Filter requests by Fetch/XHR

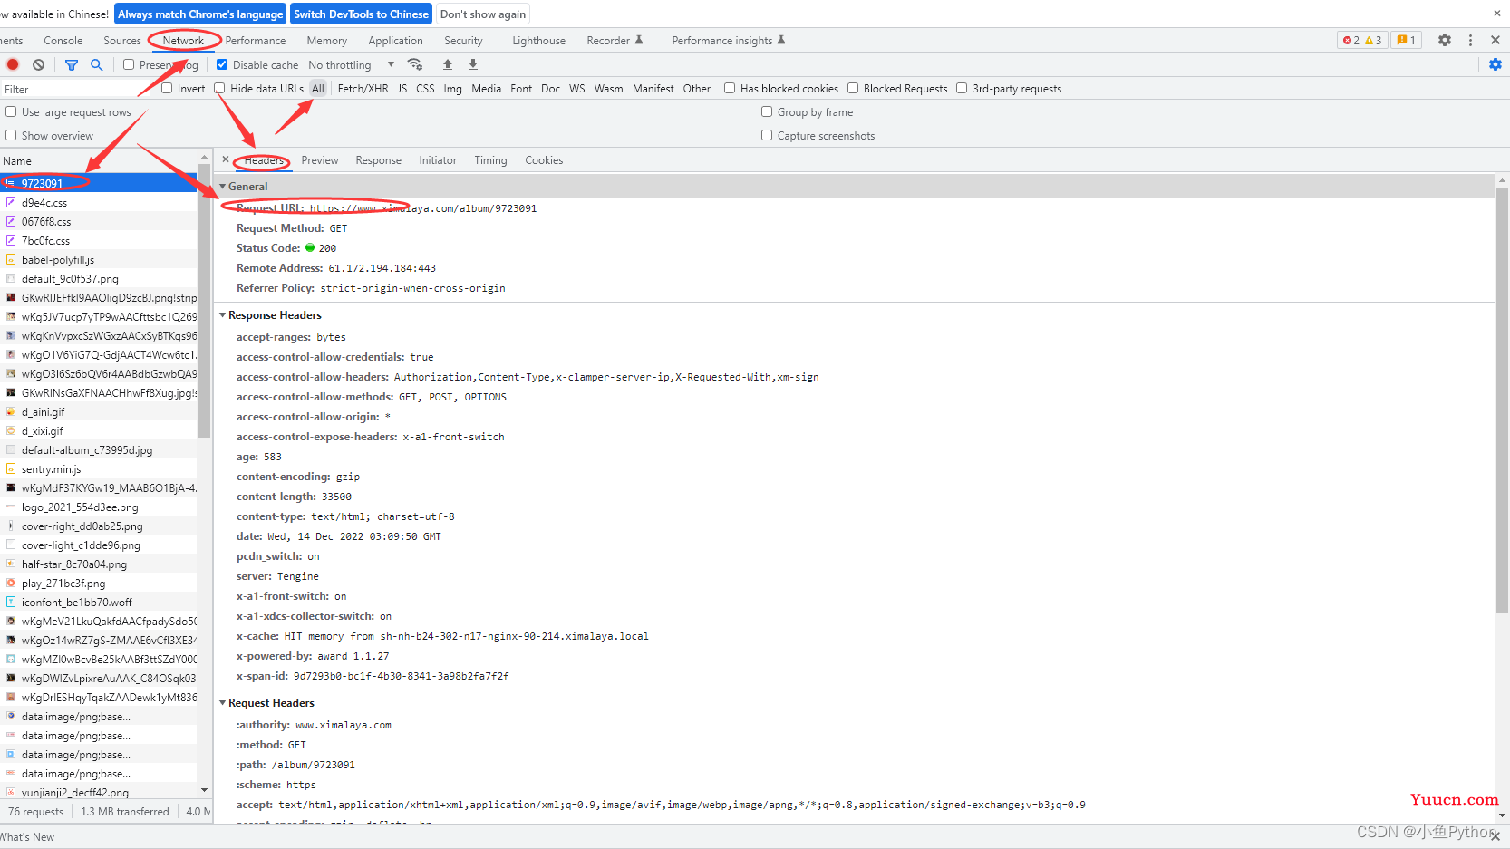pyautogui.click(x=363, y=88)
